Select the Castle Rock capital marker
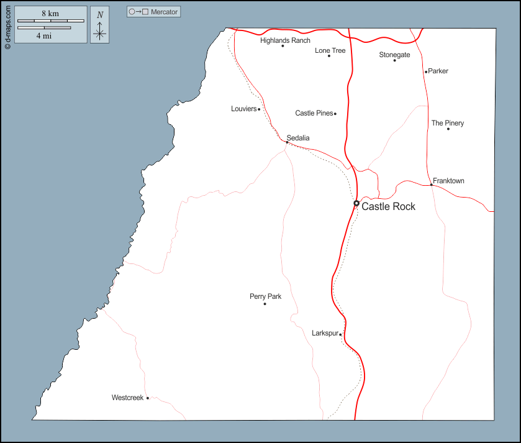The height and width of the screenshot is (443, 521). [x=356, y=203]
